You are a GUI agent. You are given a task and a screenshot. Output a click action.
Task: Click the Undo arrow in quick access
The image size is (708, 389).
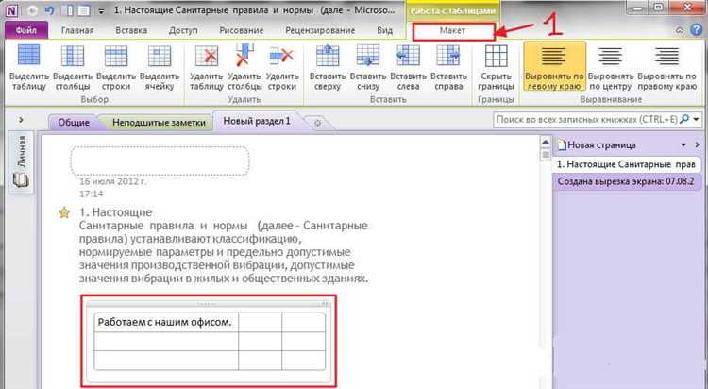point(50,10)
